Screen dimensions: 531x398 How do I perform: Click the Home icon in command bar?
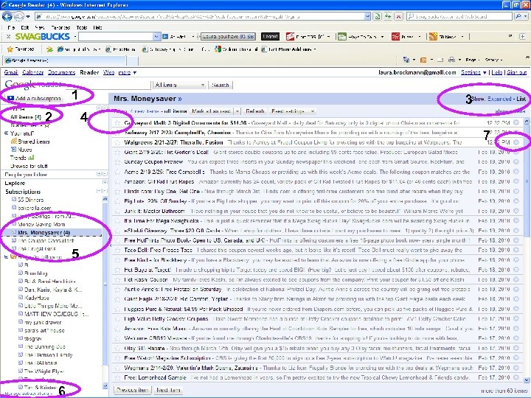(x=406, y=60)
